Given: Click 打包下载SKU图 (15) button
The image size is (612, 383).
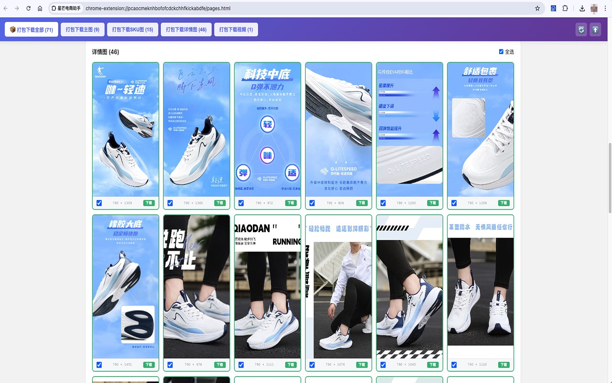Looking at the screenshot, I should 132,30.
